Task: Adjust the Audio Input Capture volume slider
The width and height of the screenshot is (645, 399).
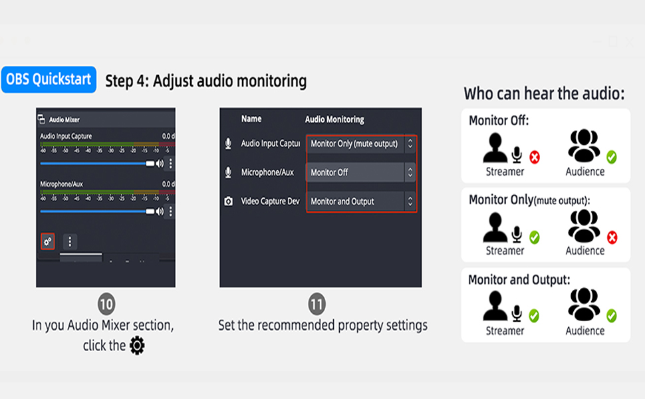Action: (x=97, y=164)
